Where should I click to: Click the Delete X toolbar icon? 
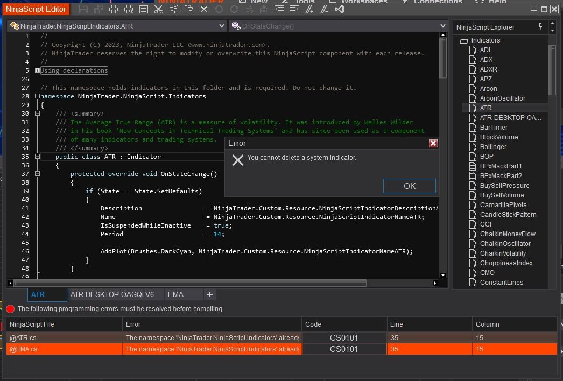204,9
